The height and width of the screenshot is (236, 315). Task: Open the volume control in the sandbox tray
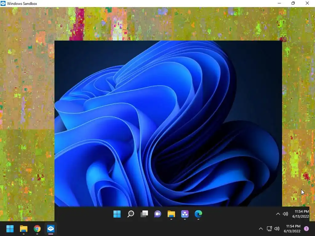tap(285, 214)
